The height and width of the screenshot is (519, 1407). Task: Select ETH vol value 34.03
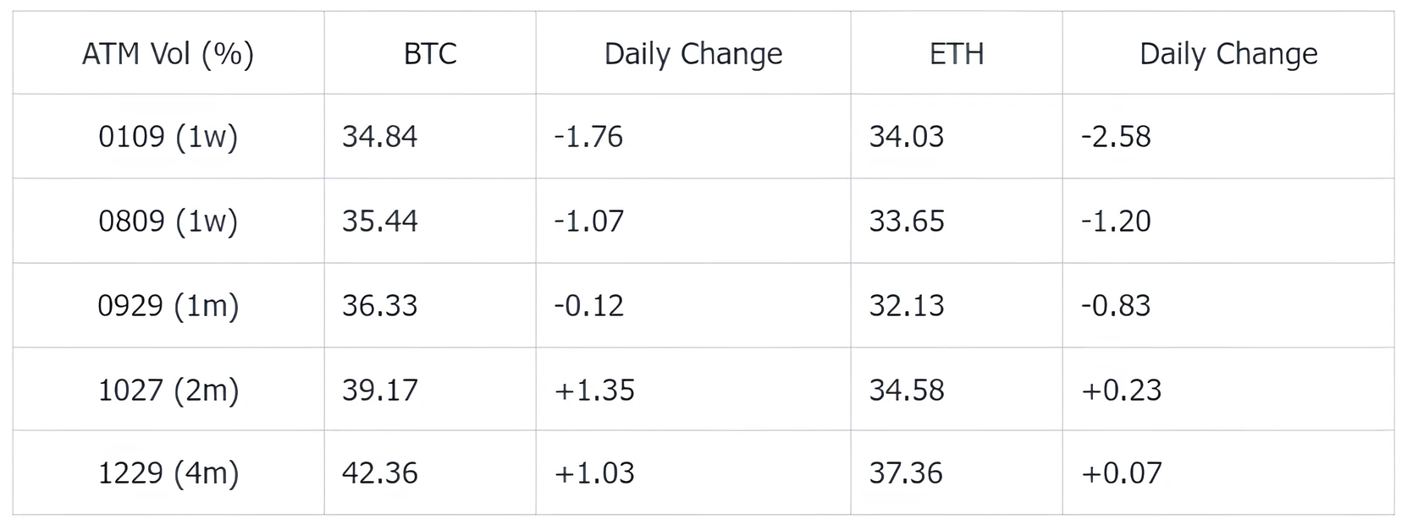pos(906,137)
